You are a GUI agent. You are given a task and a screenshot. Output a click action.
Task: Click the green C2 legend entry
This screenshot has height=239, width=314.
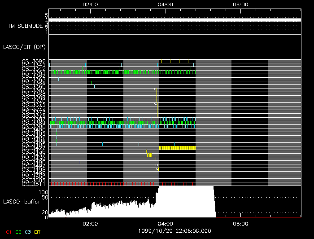click(x=18, y=232)
